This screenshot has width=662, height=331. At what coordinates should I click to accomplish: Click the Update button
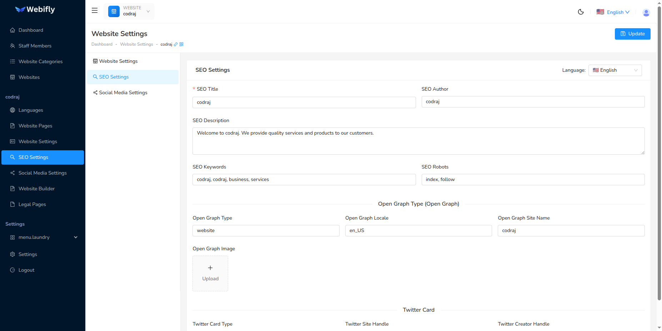click(632, 34)
